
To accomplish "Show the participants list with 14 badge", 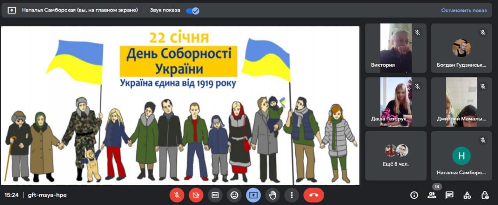I will (x=431, y=195).
